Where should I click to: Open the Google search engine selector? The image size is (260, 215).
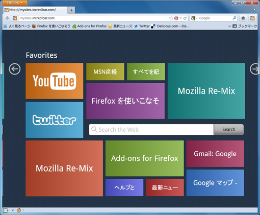(x=194, y=18)
